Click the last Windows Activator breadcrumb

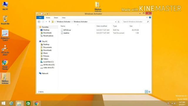coord(80,21)
